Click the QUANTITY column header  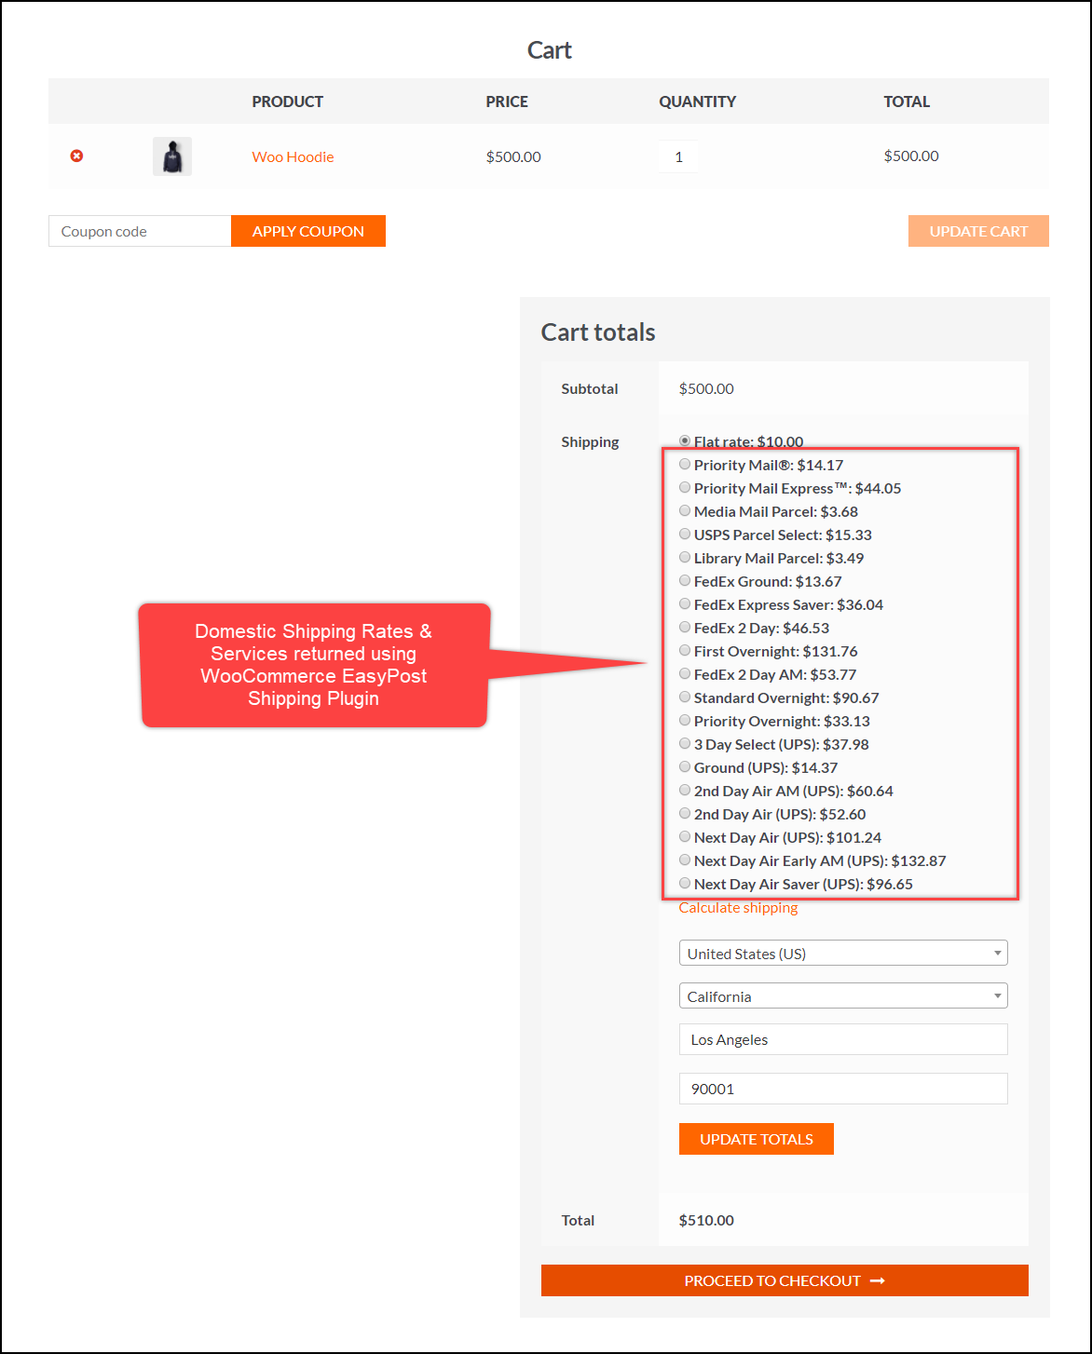click(x=698, y=102)
